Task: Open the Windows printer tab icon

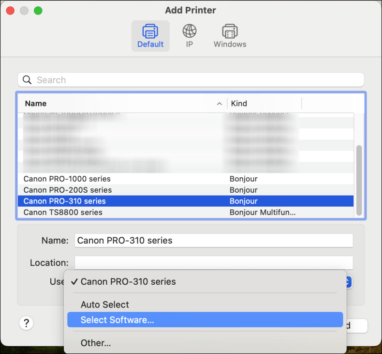Action: pyautogui.click(x=230, y=31)
